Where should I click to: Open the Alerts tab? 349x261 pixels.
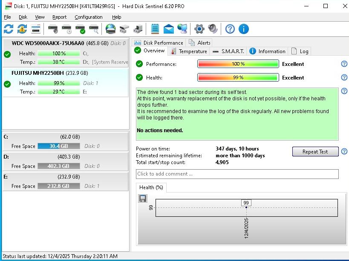click(x=199, y=43)
